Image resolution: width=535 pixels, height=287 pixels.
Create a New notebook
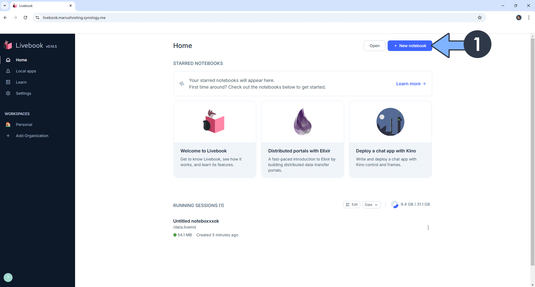click(x=410, y=46)
